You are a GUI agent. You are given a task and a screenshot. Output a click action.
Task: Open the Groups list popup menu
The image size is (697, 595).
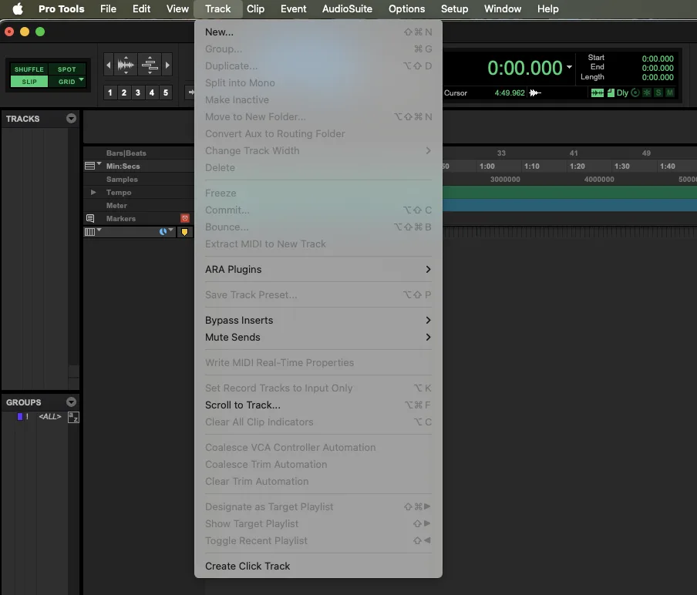tap(71, 402)
